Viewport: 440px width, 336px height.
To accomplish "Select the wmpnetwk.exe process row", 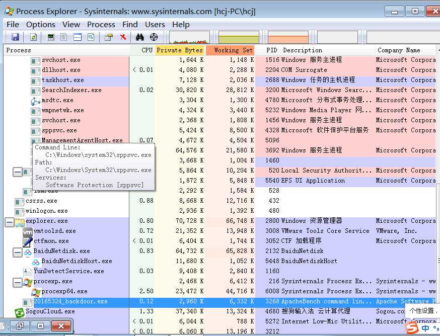I will click(x=220, y=111).
